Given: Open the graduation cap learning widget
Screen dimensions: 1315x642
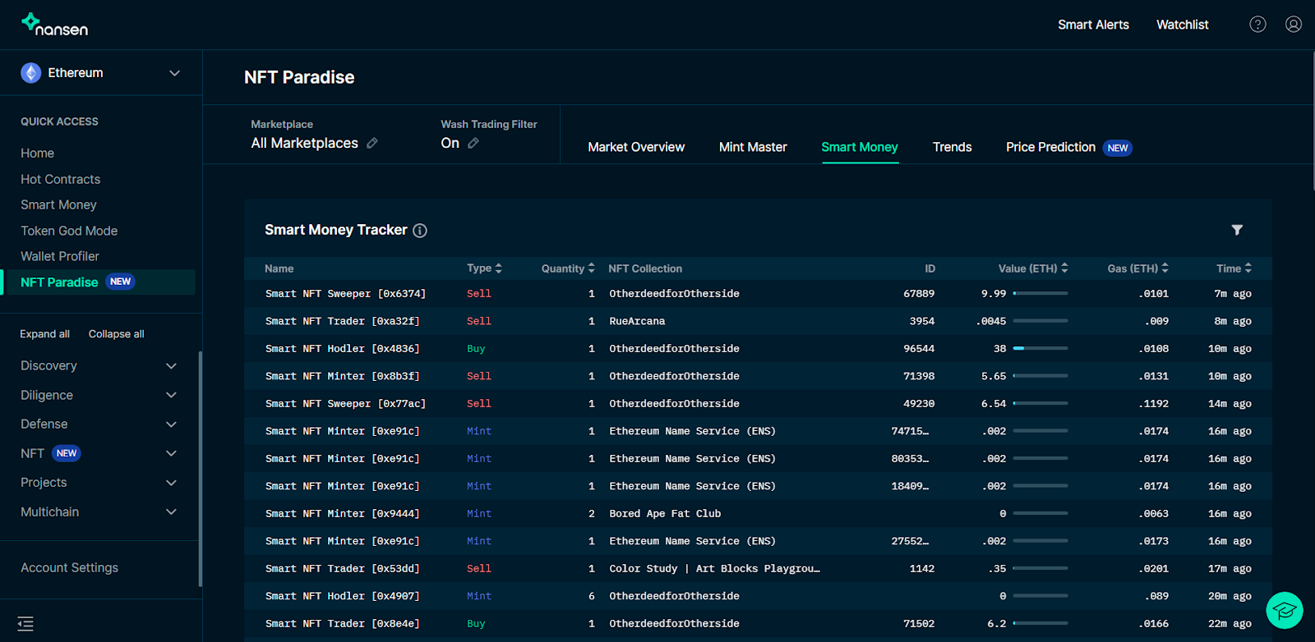Looking at the screenshot, I should click(1284, 610).
